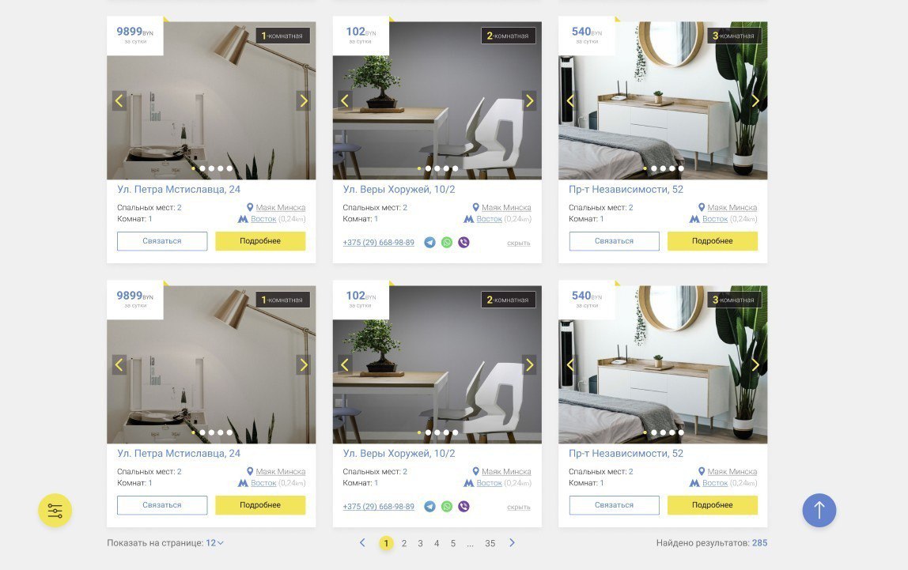Click Подробнее on top Петра Мстиславца card
Image resolution: width=908 pixels, height=570 pixels.
260,241
